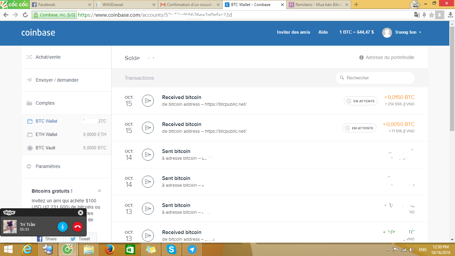This screenshot has width=455, height=256.
Task: End the Skype call with the red button
Action: 77,227
